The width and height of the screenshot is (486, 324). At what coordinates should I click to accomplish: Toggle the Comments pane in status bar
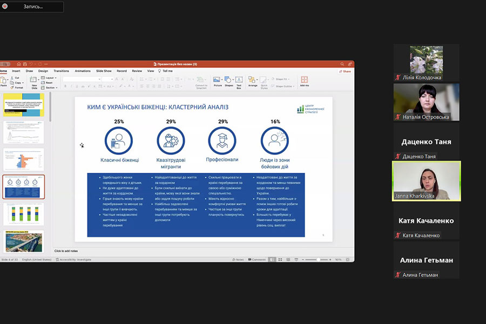[257, 260]
